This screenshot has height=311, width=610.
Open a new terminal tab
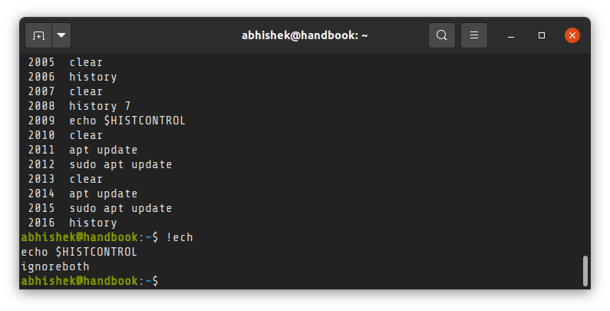coord(38,35)
